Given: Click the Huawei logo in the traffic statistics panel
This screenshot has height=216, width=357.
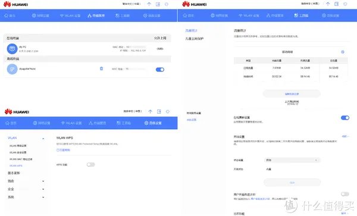Looking at the screenshot, I should [x=195, y=4].
